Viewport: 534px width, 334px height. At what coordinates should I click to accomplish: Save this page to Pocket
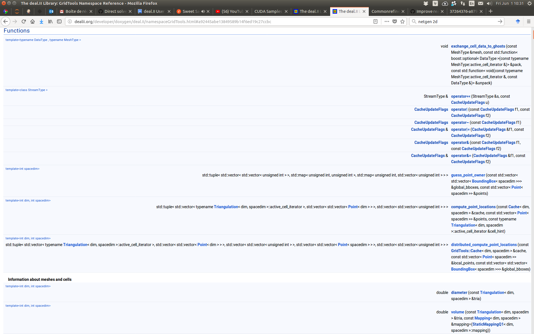(395, 21)
